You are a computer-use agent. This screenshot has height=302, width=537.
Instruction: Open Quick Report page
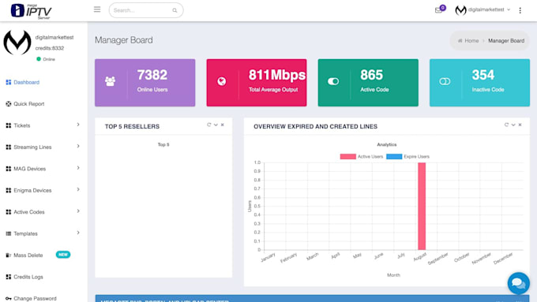click(x=28, y=103)
